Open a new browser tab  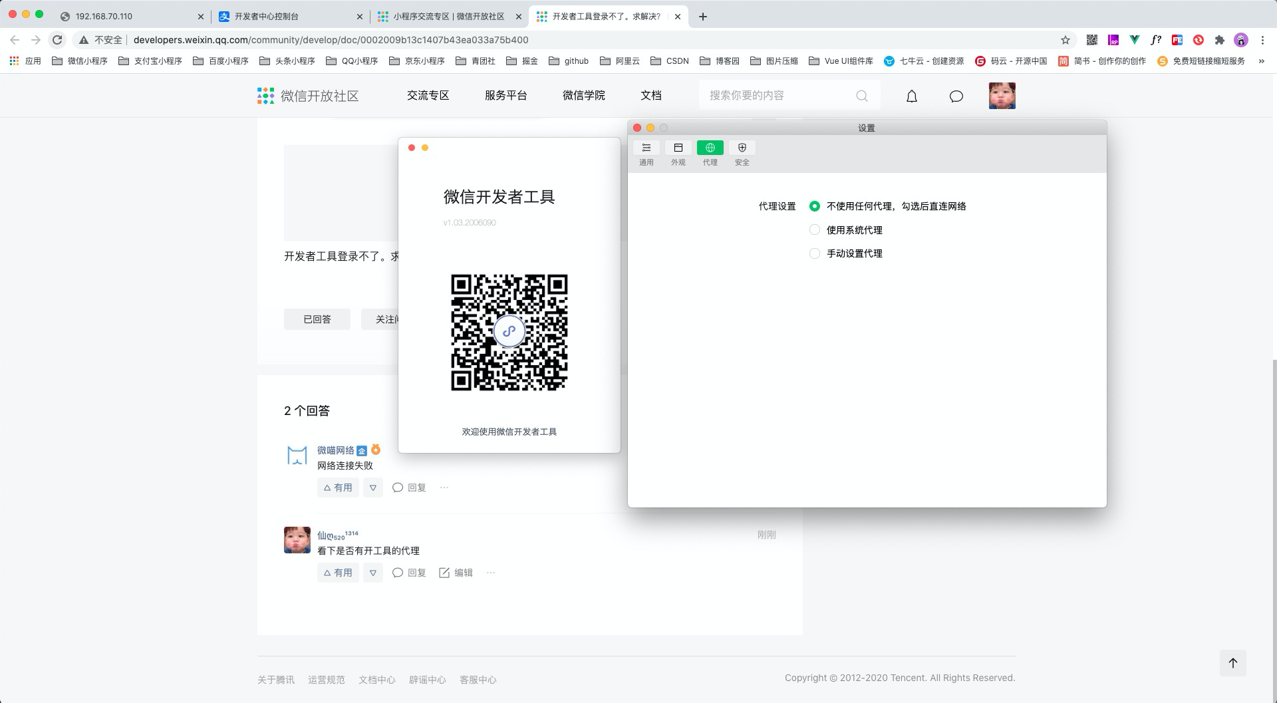point(703,16)
